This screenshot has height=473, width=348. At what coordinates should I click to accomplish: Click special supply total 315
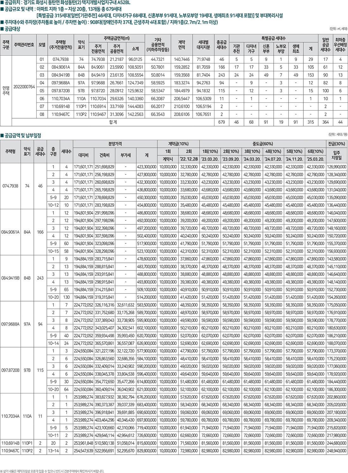(311, 122)
